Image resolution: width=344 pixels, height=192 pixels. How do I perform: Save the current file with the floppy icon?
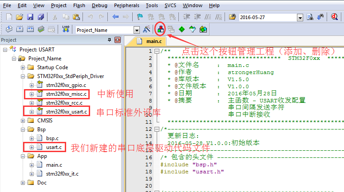[x=30, y=17]
